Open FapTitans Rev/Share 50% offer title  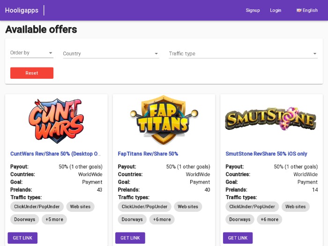148,154
